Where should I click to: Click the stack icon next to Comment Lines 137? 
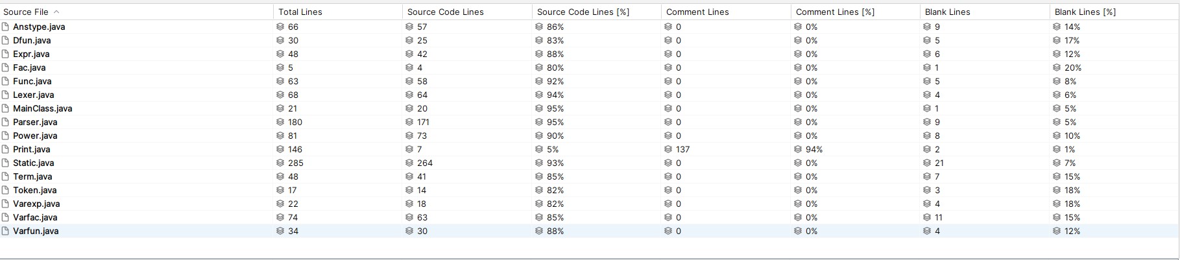tap(668, 149)
